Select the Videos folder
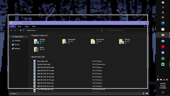Screen dimensions: 170x96 (x=39, y=49)
